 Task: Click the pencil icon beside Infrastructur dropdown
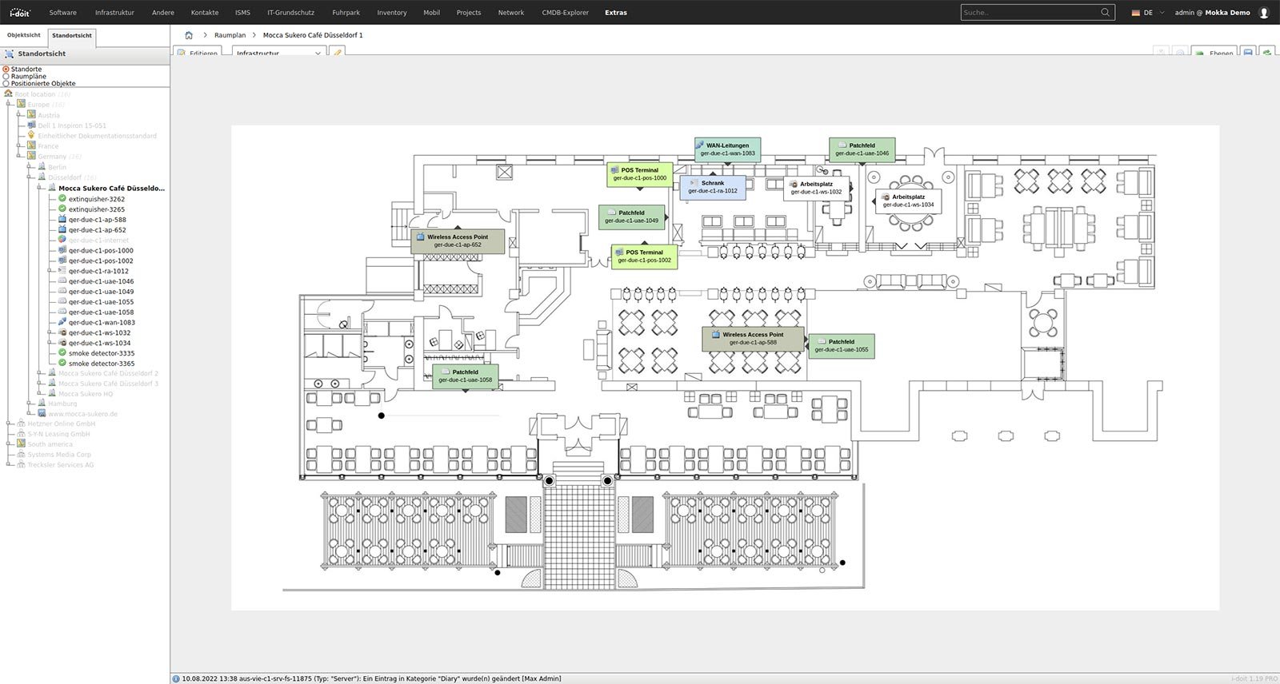point(338,53)
